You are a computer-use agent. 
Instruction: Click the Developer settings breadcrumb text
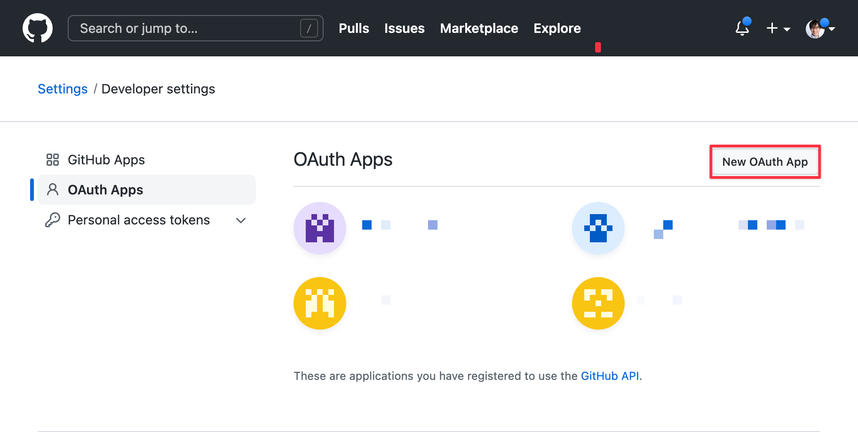tap(158, 89)
